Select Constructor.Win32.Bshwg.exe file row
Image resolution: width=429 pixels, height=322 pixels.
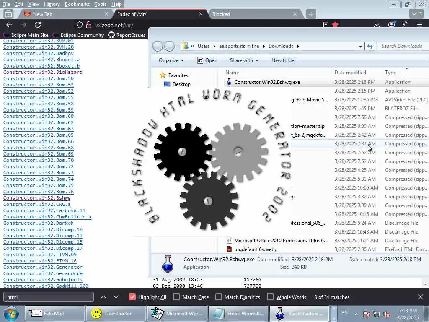(x=326, y=82)
